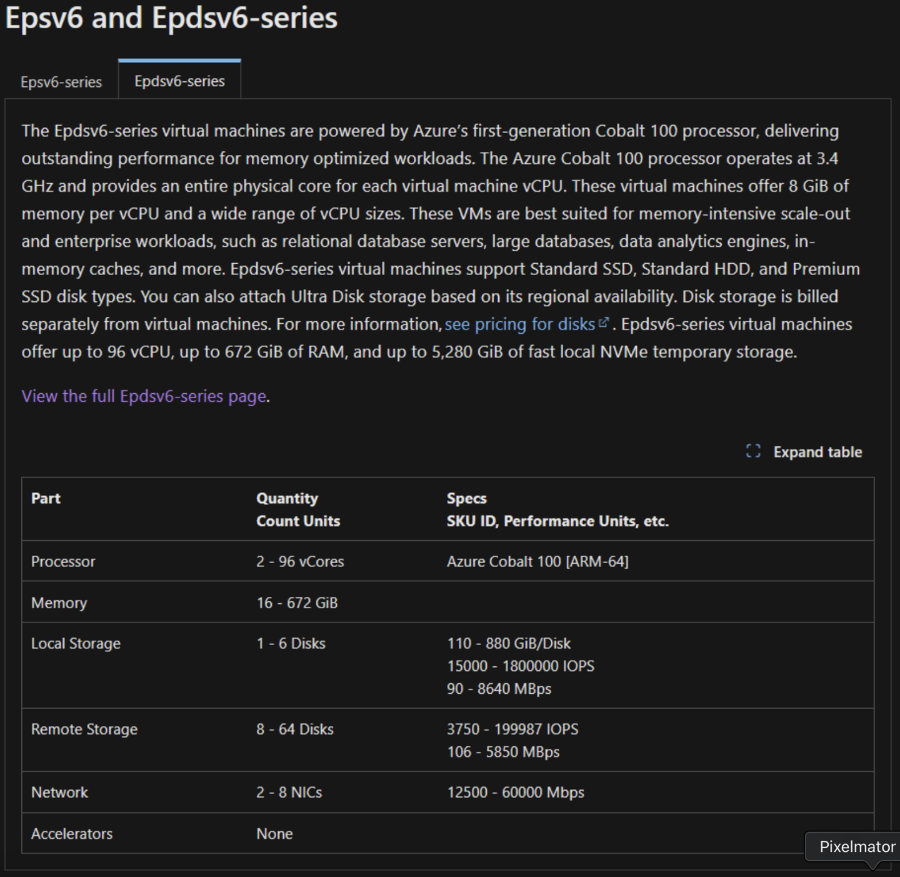Click the 'Quantity Count Units' column header
The width and height of the screenshot is (900, 877).
(298, 509)
